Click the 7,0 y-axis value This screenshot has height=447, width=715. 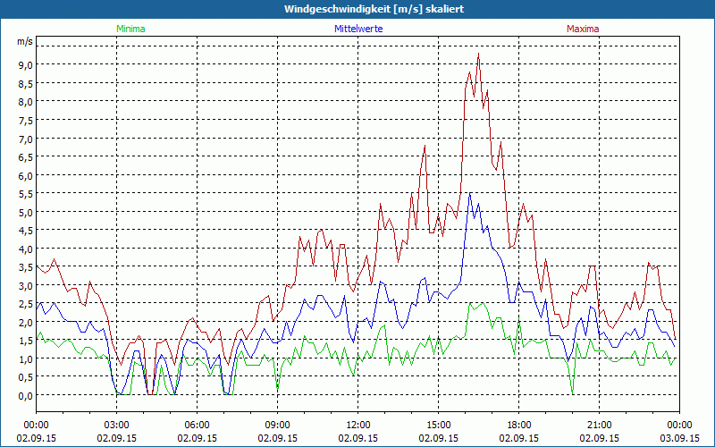coord(26,139)
